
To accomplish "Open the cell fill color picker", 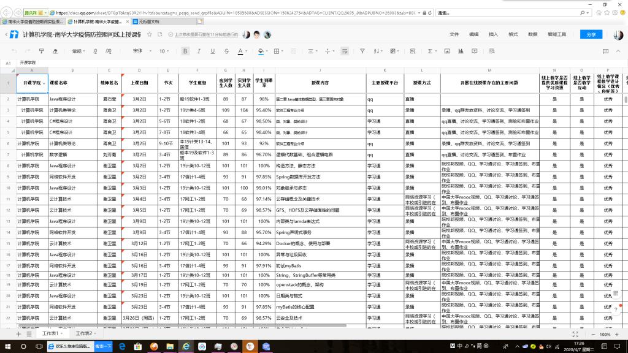I will pos(261,51).
